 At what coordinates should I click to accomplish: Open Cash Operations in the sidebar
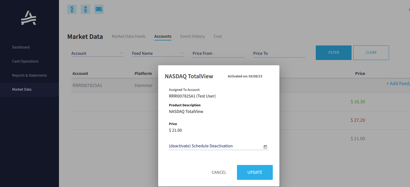[x=25, y=61]
